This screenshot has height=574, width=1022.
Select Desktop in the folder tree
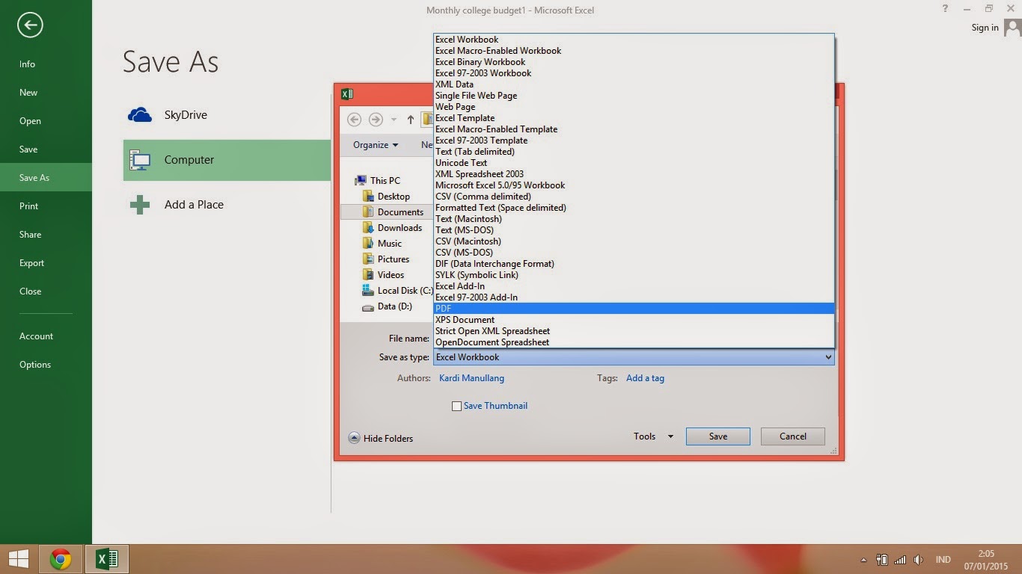386,197
